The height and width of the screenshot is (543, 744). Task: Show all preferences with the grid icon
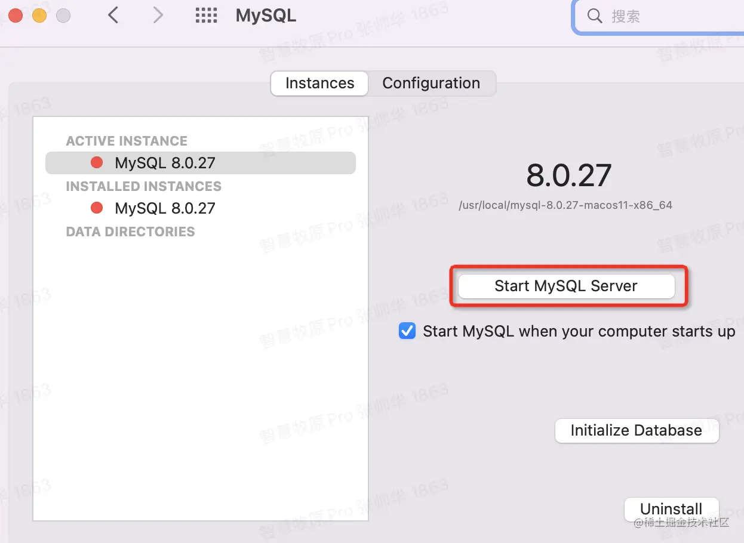[207, 16]
